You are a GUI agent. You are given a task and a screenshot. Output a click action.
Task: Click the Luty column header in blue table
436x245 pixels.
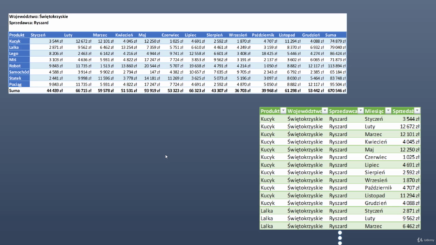tap(68, 35)
